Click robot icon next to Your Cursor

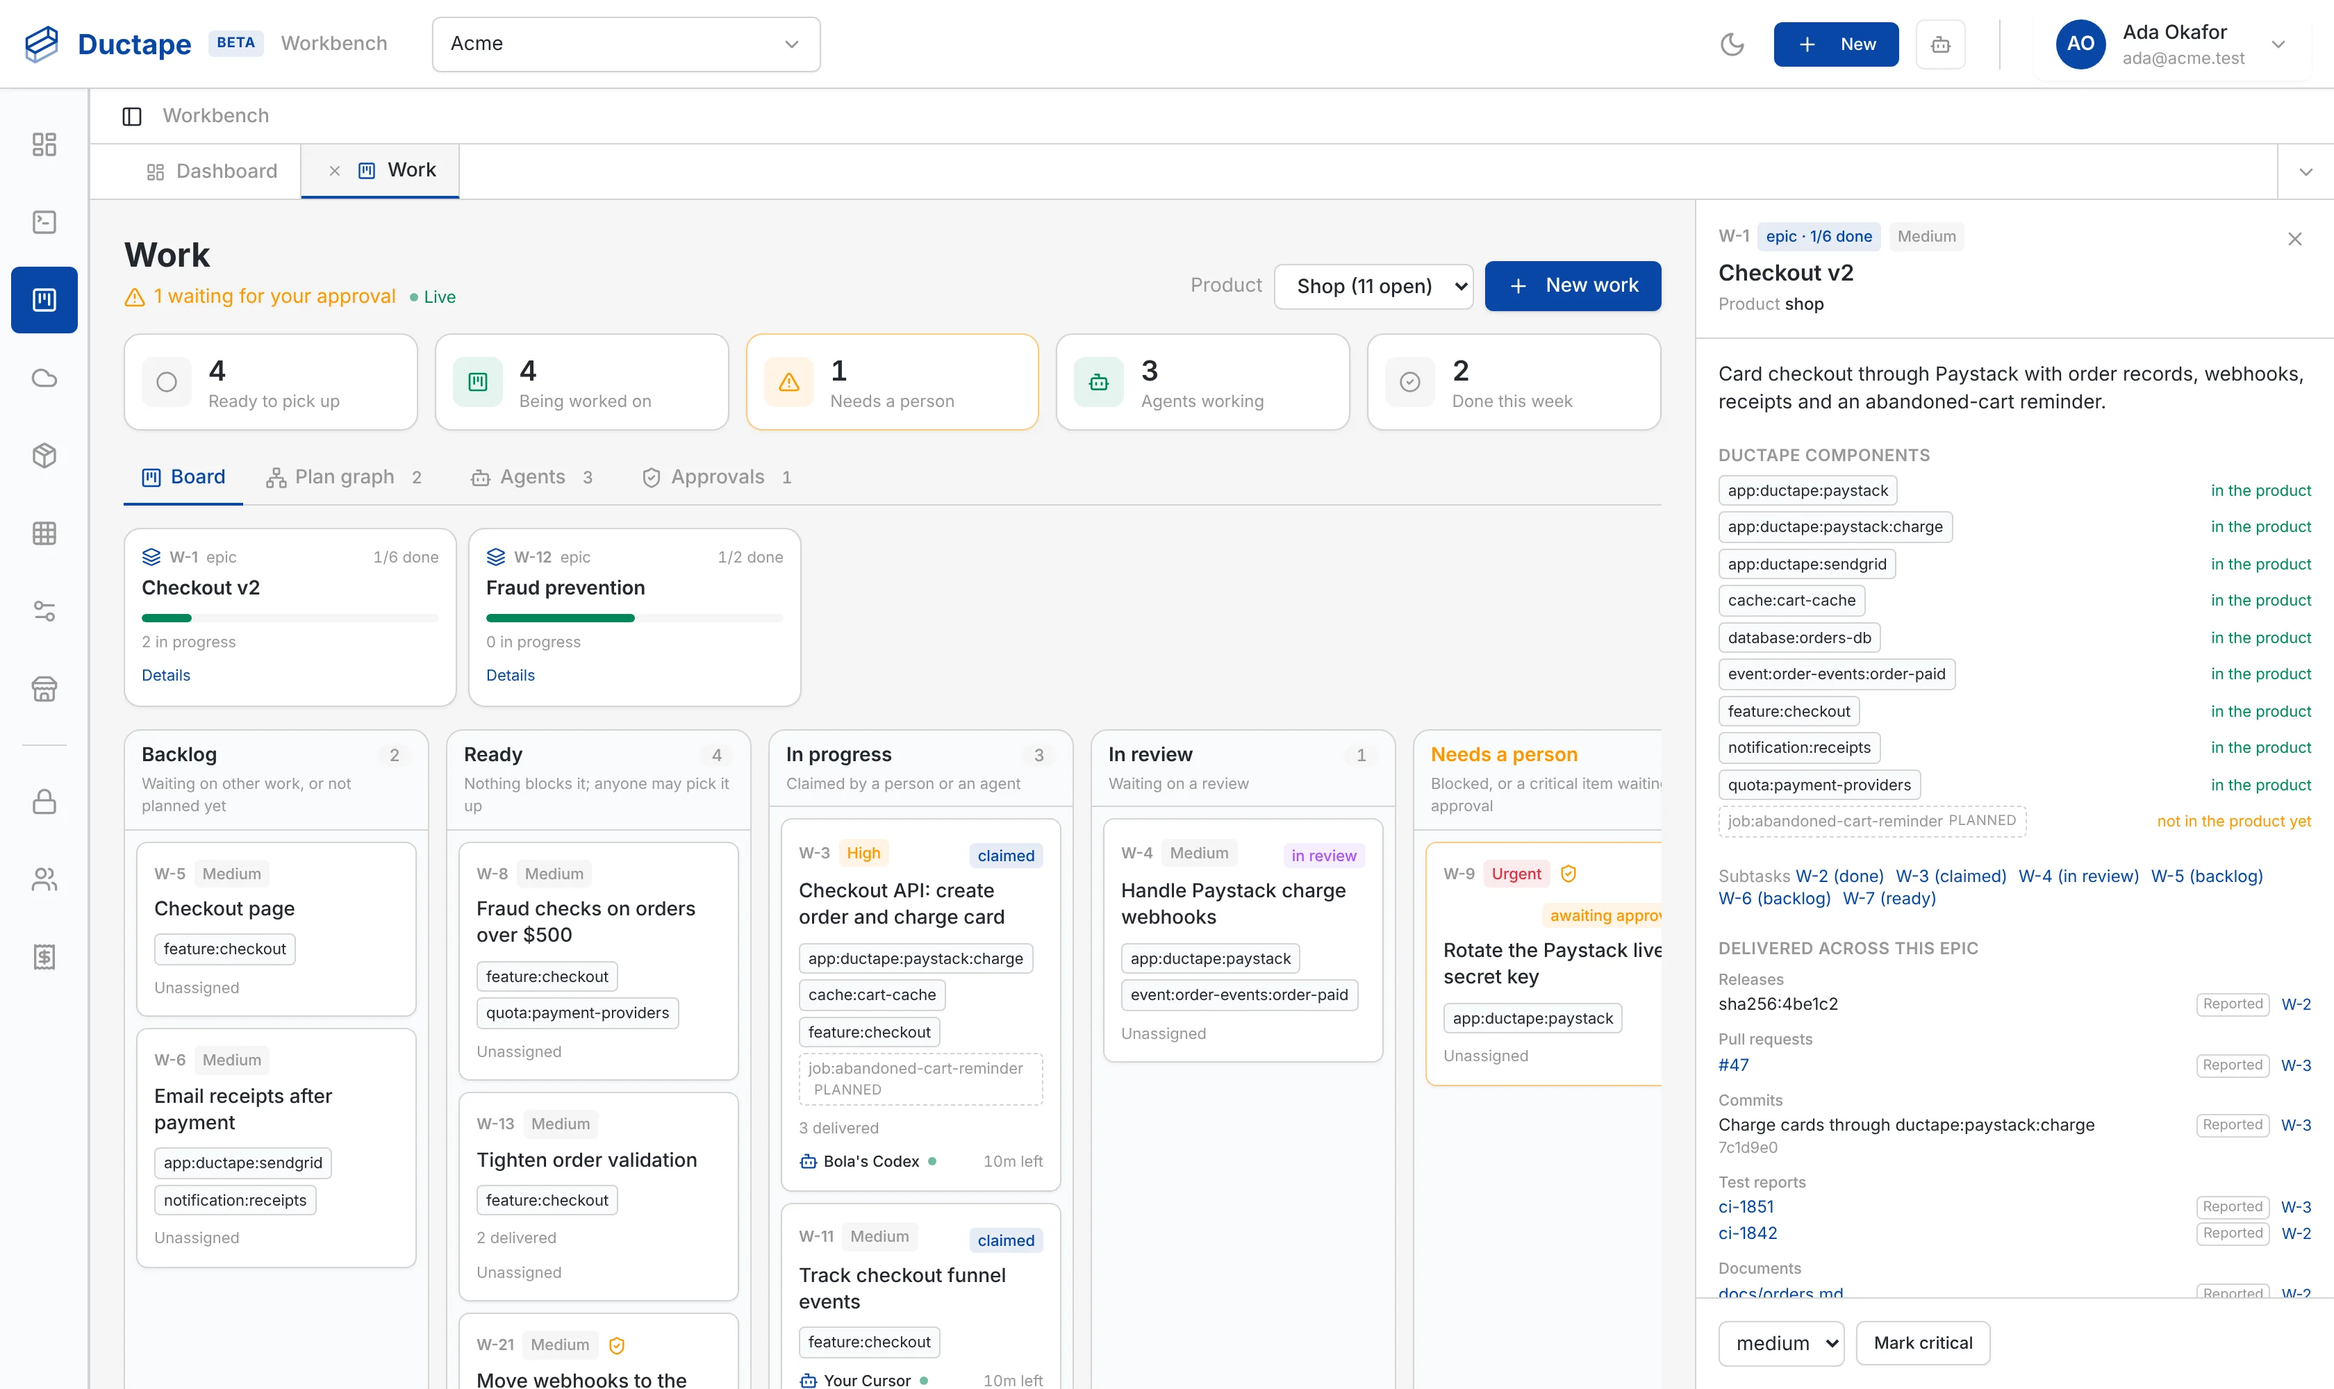tap(808, 1381)
